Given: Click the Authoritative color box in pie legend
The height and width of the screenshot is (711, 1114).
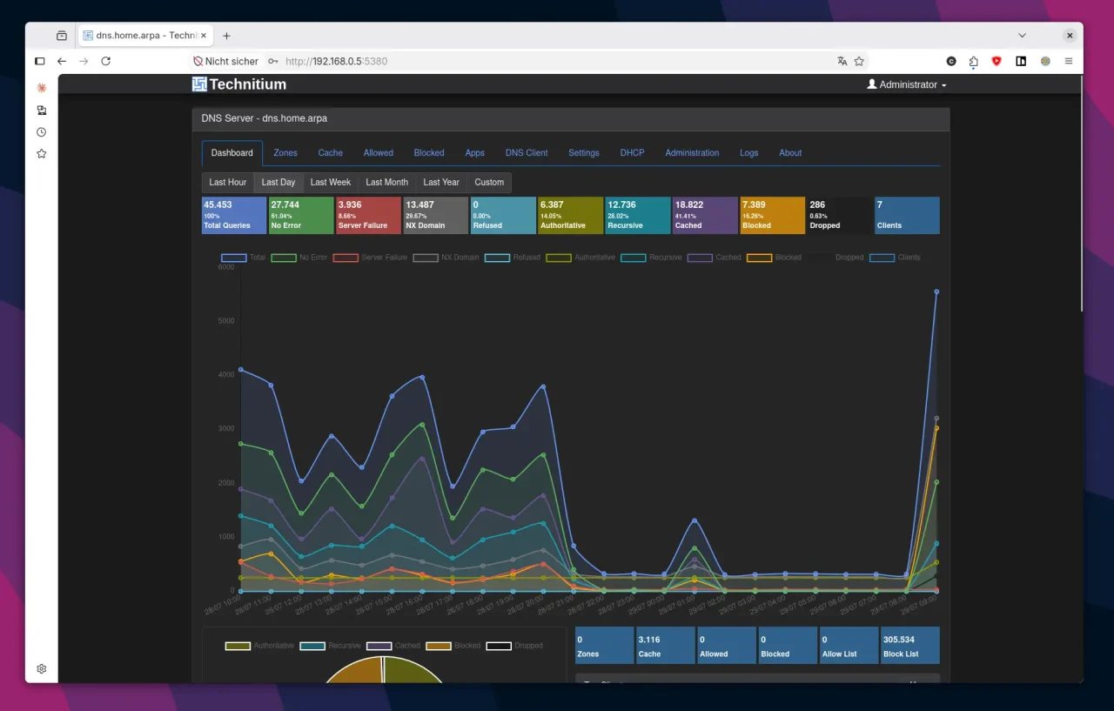Looking at the screenshot, I should point(238,646).
